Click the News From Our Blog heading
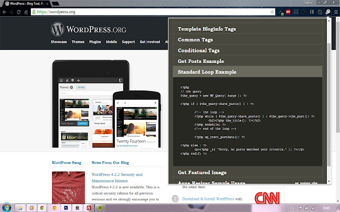 [110, 163]
